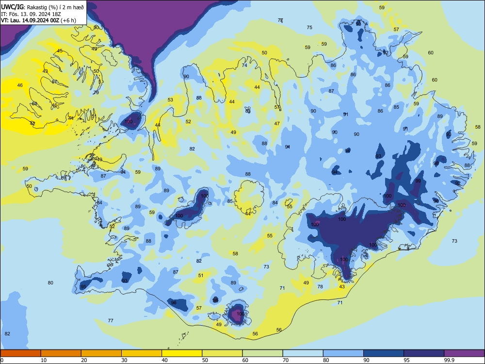The height and width of the screenshot is (364, 485).
Task: Click the map value "79"
Action: click(96, 92)
